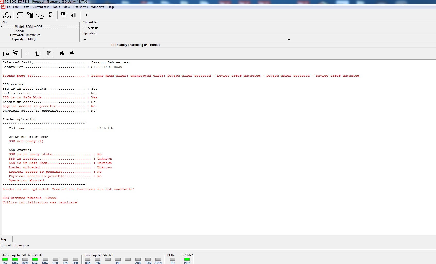
Task: Switch to the Log tab
Action: click(x=6, y=239)
